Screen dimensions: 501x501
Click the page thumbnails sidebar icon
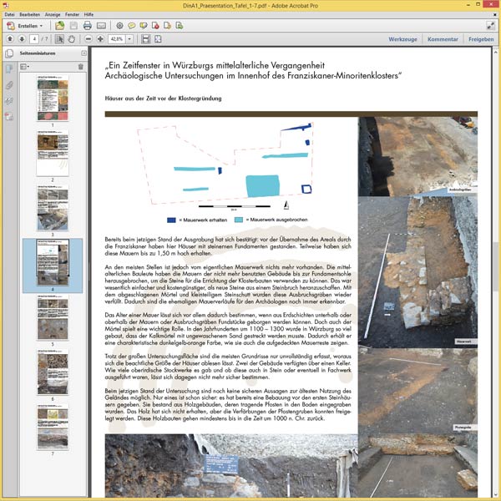pyautogui.click(x=9, y=53)
